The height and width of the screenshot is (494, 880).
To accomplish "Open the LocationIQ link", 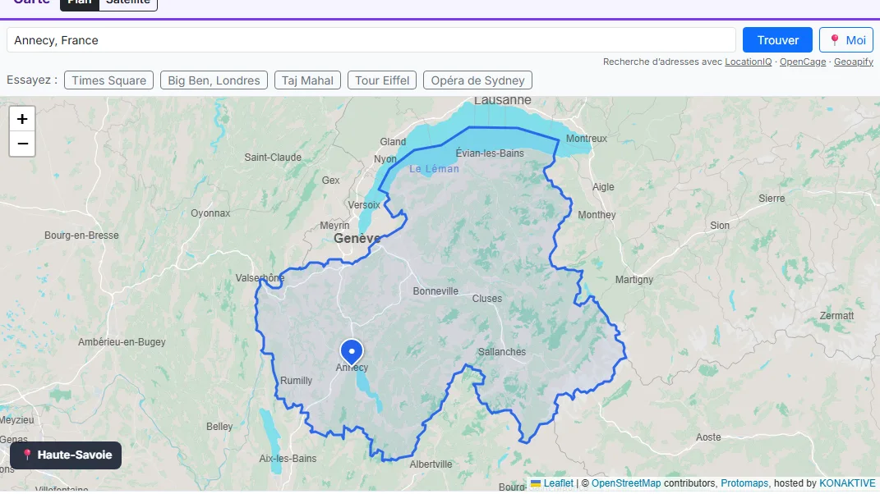I will pyautogui.click(x=748, y=62).
